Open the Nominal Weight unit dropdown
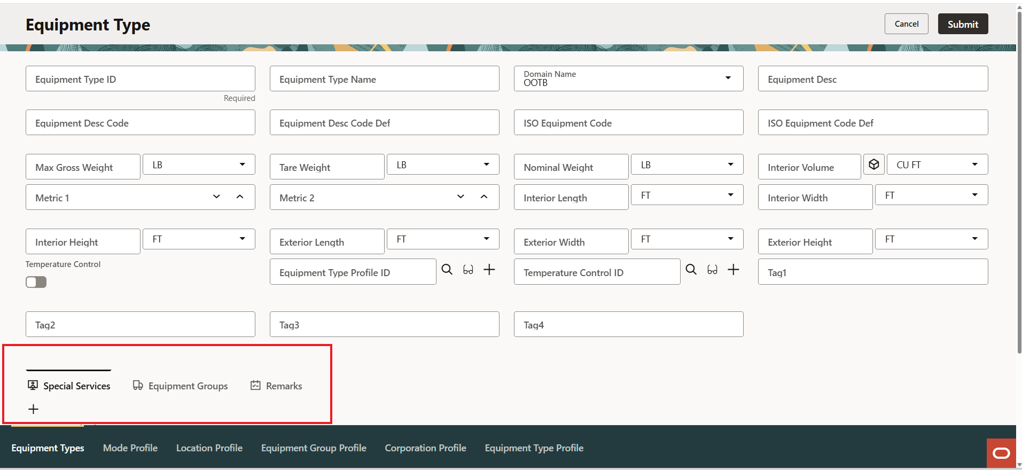 point(687,164)
